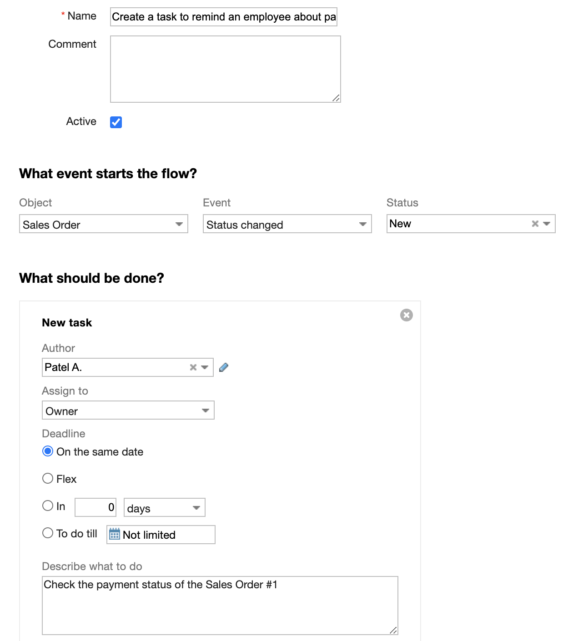The image size is (563, 641).
Task: Clear the Patel A. author selection
Action: [193, 367]
